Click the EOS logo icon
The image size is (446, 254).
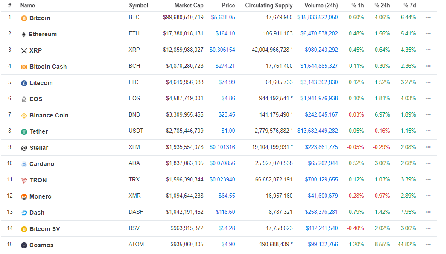[24, 99]
